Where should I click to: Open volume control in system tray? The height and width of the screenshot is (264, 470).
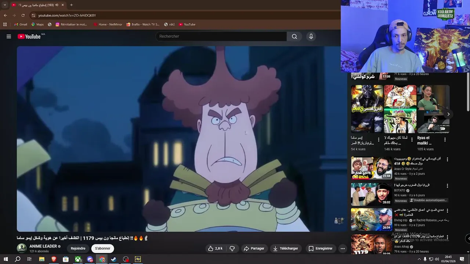coord(437,259)
